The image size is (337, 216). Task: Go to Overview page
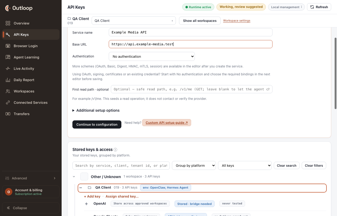point(31,23)
